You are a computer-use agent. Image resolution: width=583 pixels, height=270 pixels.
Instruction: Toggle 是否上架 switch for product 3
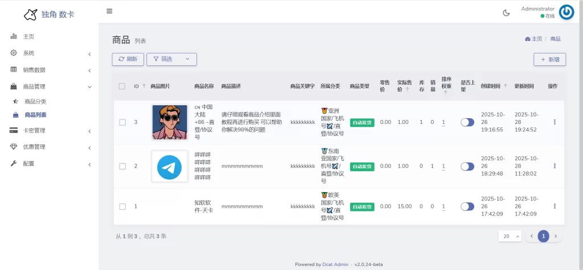[467, 122]
